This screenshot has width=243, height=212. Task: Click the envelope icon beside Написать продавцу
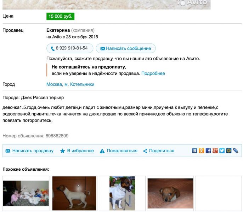pyautogui.click(x=8, y=151)
